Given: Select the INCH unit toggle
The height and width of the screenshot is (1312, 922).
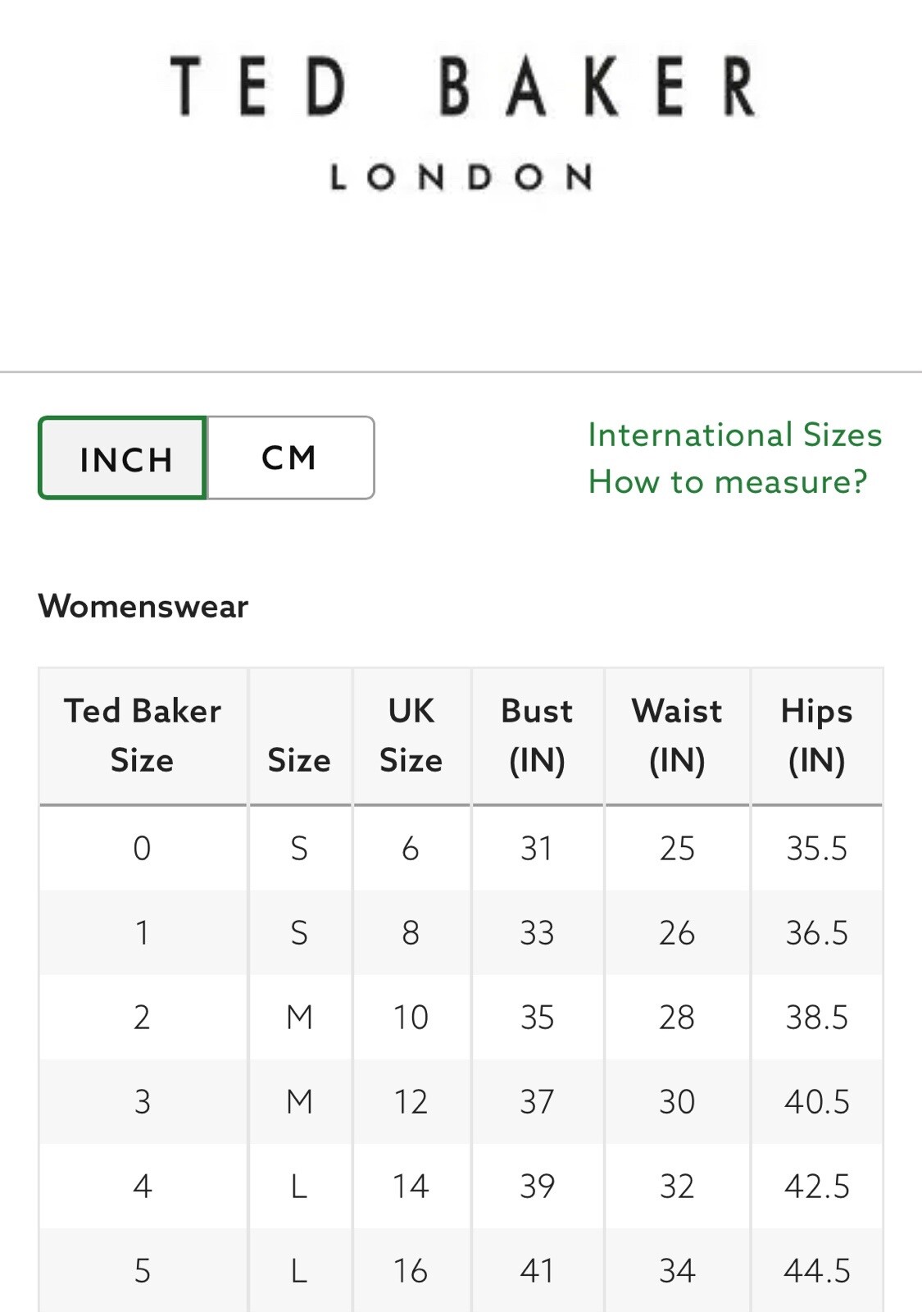Looking at the screenshot, I should click(x=122, y=458).
